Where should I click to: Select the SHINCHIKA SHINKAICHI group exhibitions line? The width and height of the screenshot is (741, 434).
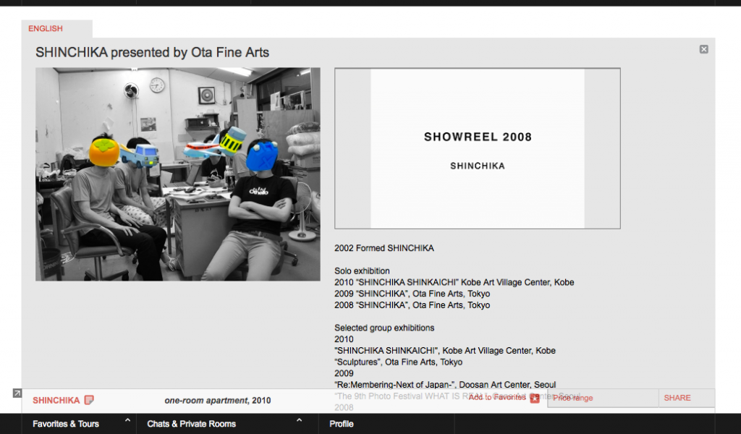pyautogui.click(x=445, y=351)
